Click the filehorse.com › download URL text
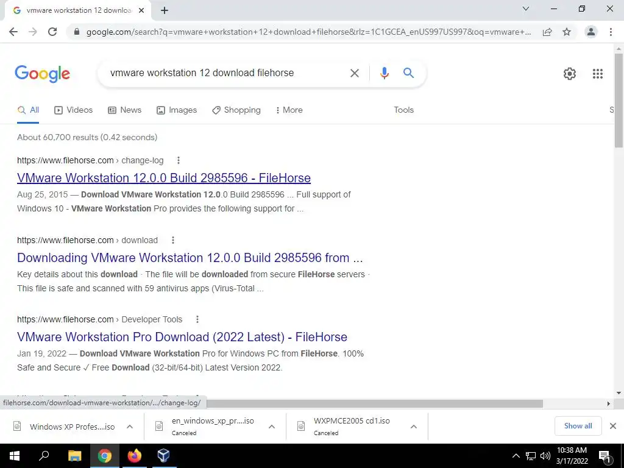 (x=87, y=240)
